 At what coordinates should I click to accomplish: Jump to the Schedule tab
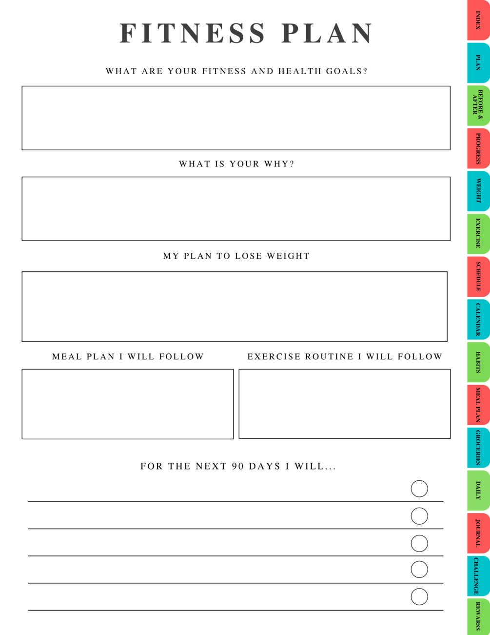[478, 277]
